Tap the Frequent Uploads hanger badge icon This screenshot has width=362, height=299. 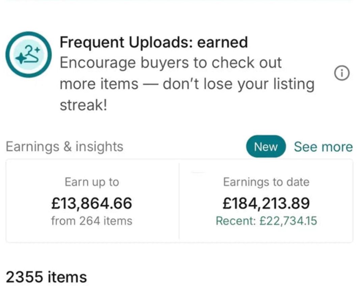pyautogui.click(x=29, y=55)
